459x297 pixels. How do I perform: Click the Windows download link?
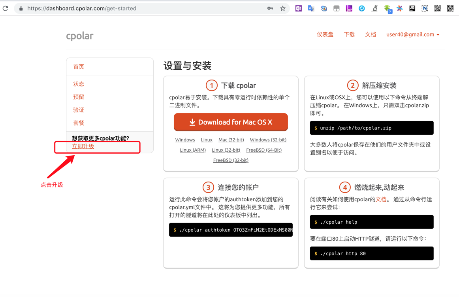[185, 140]
